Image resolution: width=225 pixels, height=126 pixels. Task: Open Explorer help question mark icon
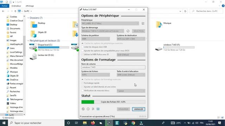(223, 6)
